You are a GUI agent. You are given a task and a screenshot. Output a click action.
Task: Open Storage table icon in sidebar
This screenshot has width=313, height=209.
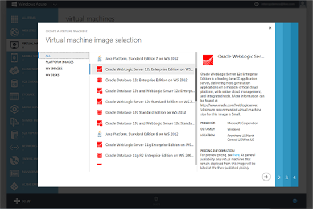14,96
